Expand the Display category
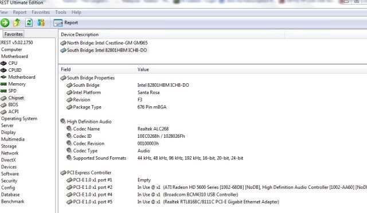This screenshot has height=213, width=367. 9,133
